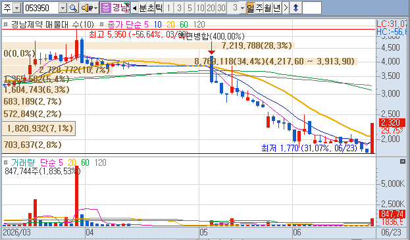Close the volume panel with X icon

pyautogui.click(x=403, y=162)
